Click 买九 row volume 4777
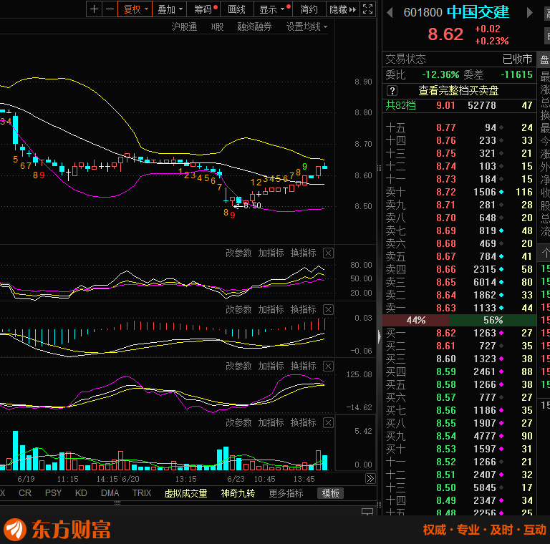This screenshot has height=544, width=550. tap(485, 436)
